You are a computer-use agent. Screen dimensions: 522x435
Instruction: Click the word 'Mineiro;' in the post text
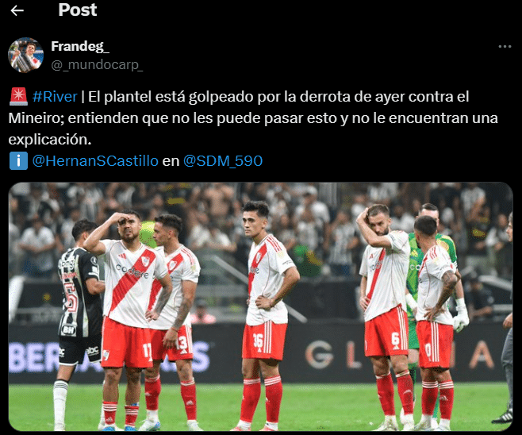(x=36, y=118)
